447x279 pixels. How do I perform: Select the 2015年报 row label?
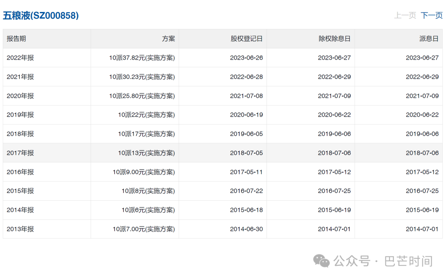point(20,191)
